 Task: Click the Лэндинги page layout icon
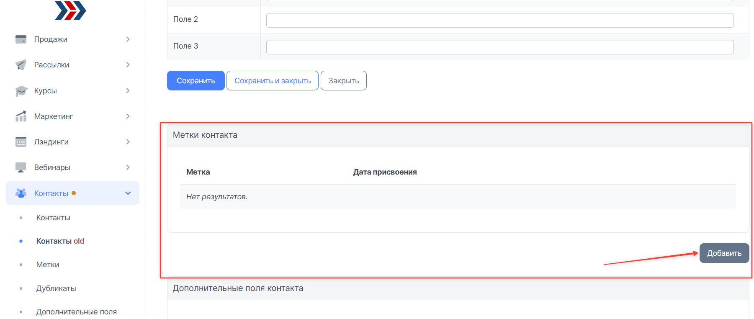pos(21,142)
